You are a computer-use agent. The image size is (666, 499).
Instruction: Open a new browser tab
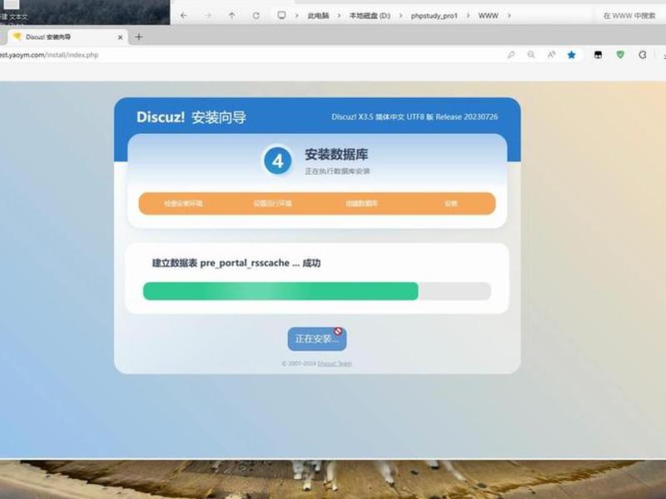(138, 37)
